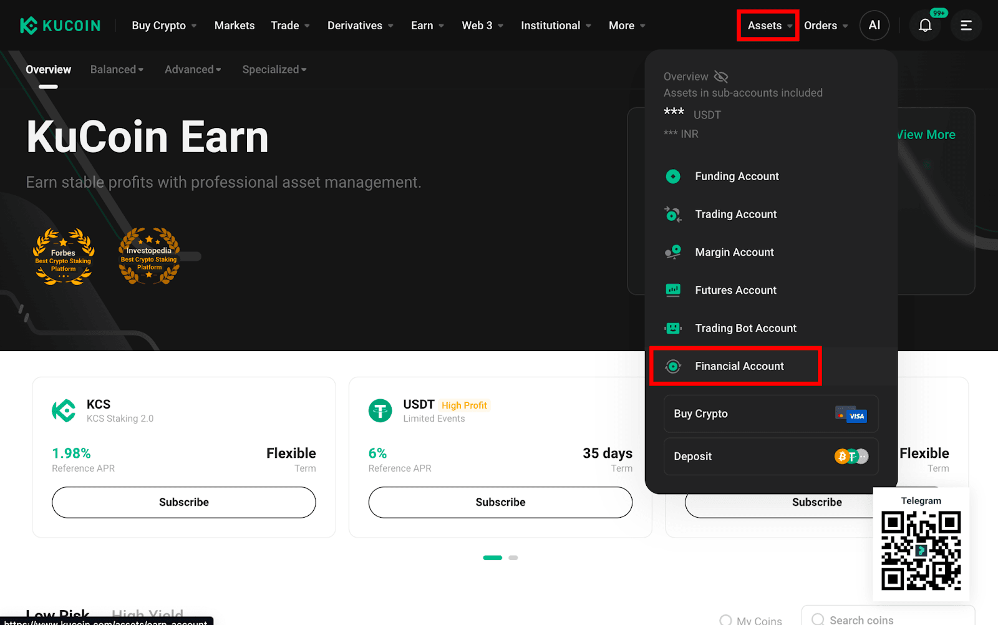Click the AI assistant circle button
The width and height of the screenshot is (998, 625).
click(x=874, y=26)
